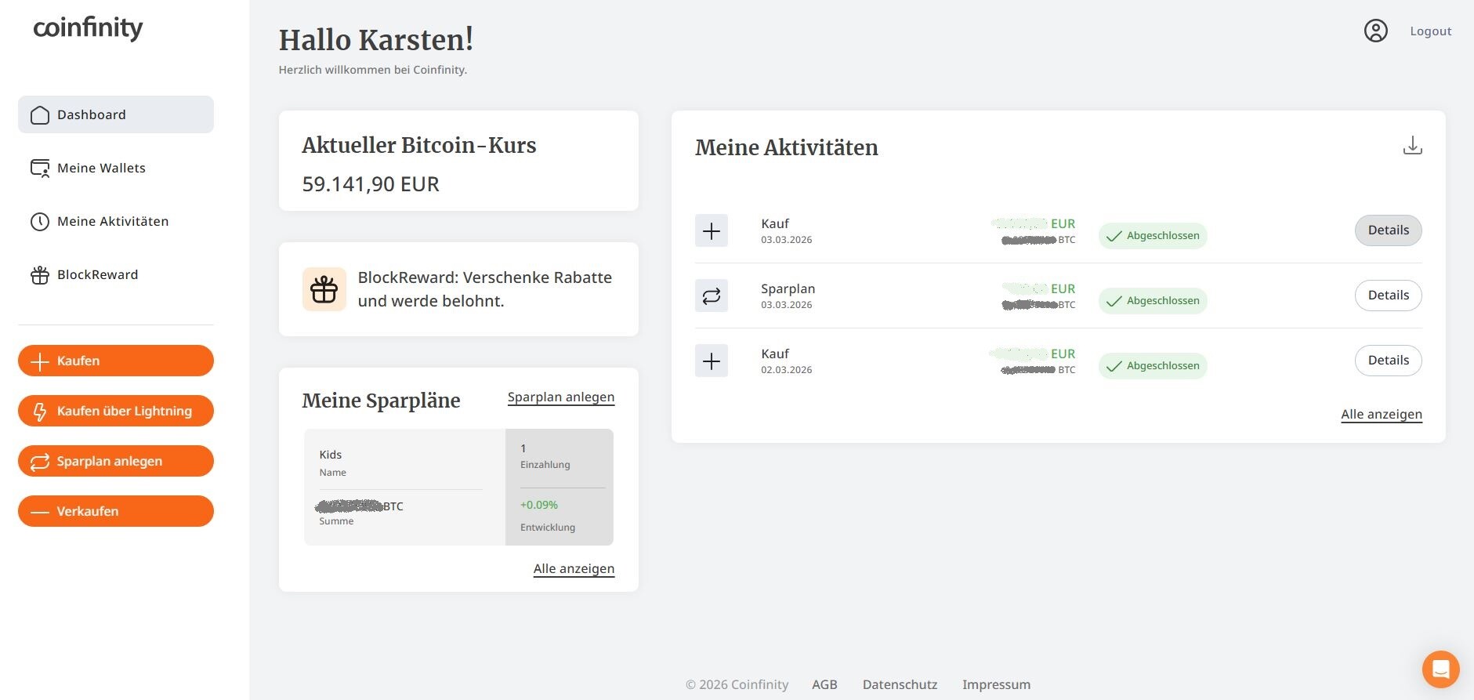Image resolution: width=1474 pixels, height=700 pixels.
Task: Click the plus icon of the 02.03.2026 Kauf
Action: (711, 361)
